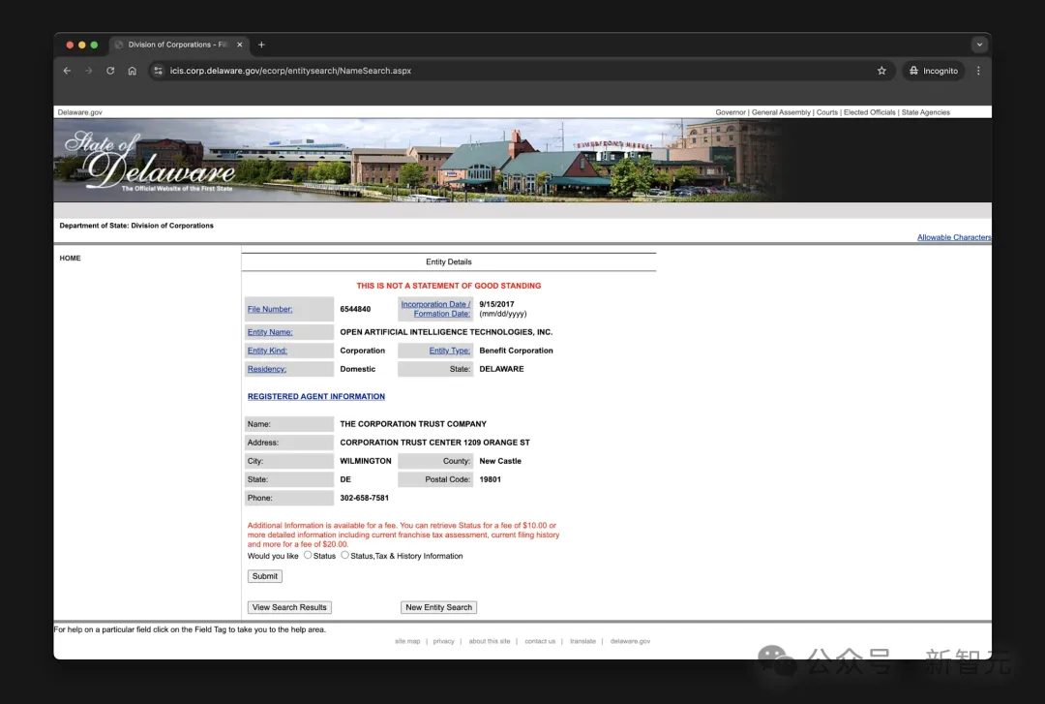Go to browser home icon
1045x704 pixels.
(133, 71)
